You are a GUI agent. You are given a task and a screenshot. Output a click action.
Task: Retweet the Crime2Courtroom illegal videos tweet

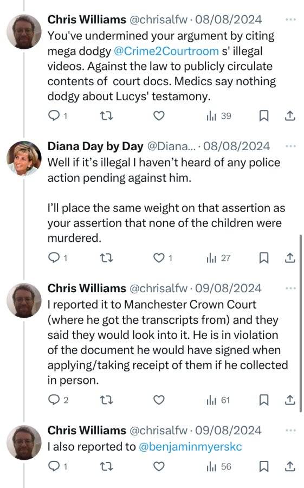pyautogui.click(x=106, y=116)
